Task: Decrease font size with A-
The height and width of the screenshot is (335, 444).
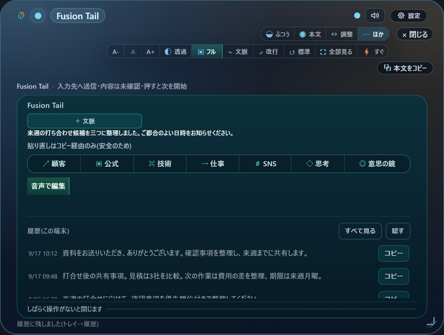Action: click(x=116, y=52)
